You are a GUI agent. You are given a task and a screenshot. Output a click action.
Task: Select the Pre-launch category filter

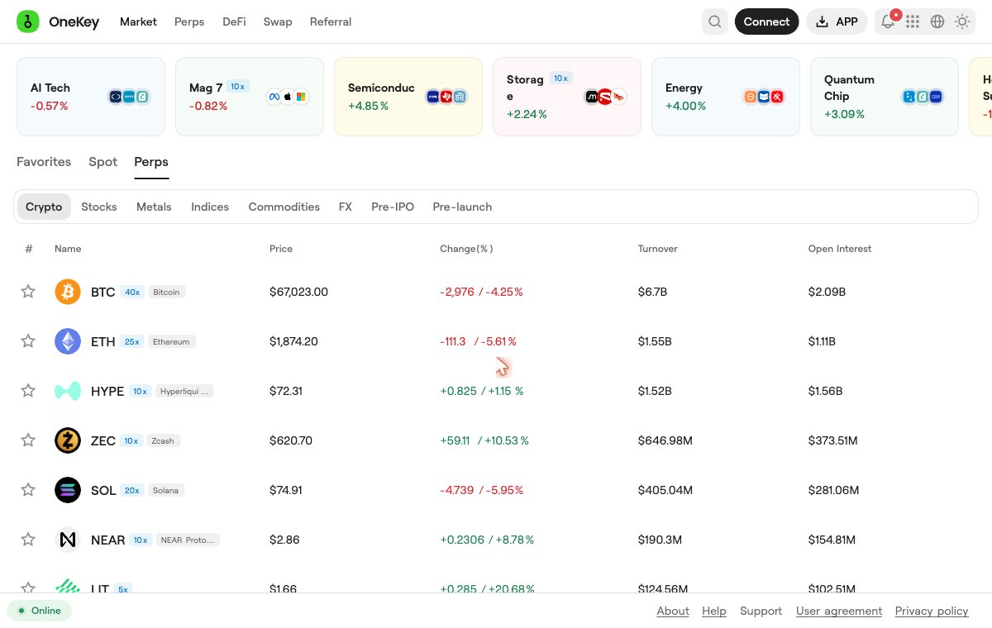click(x=462, y=207)
